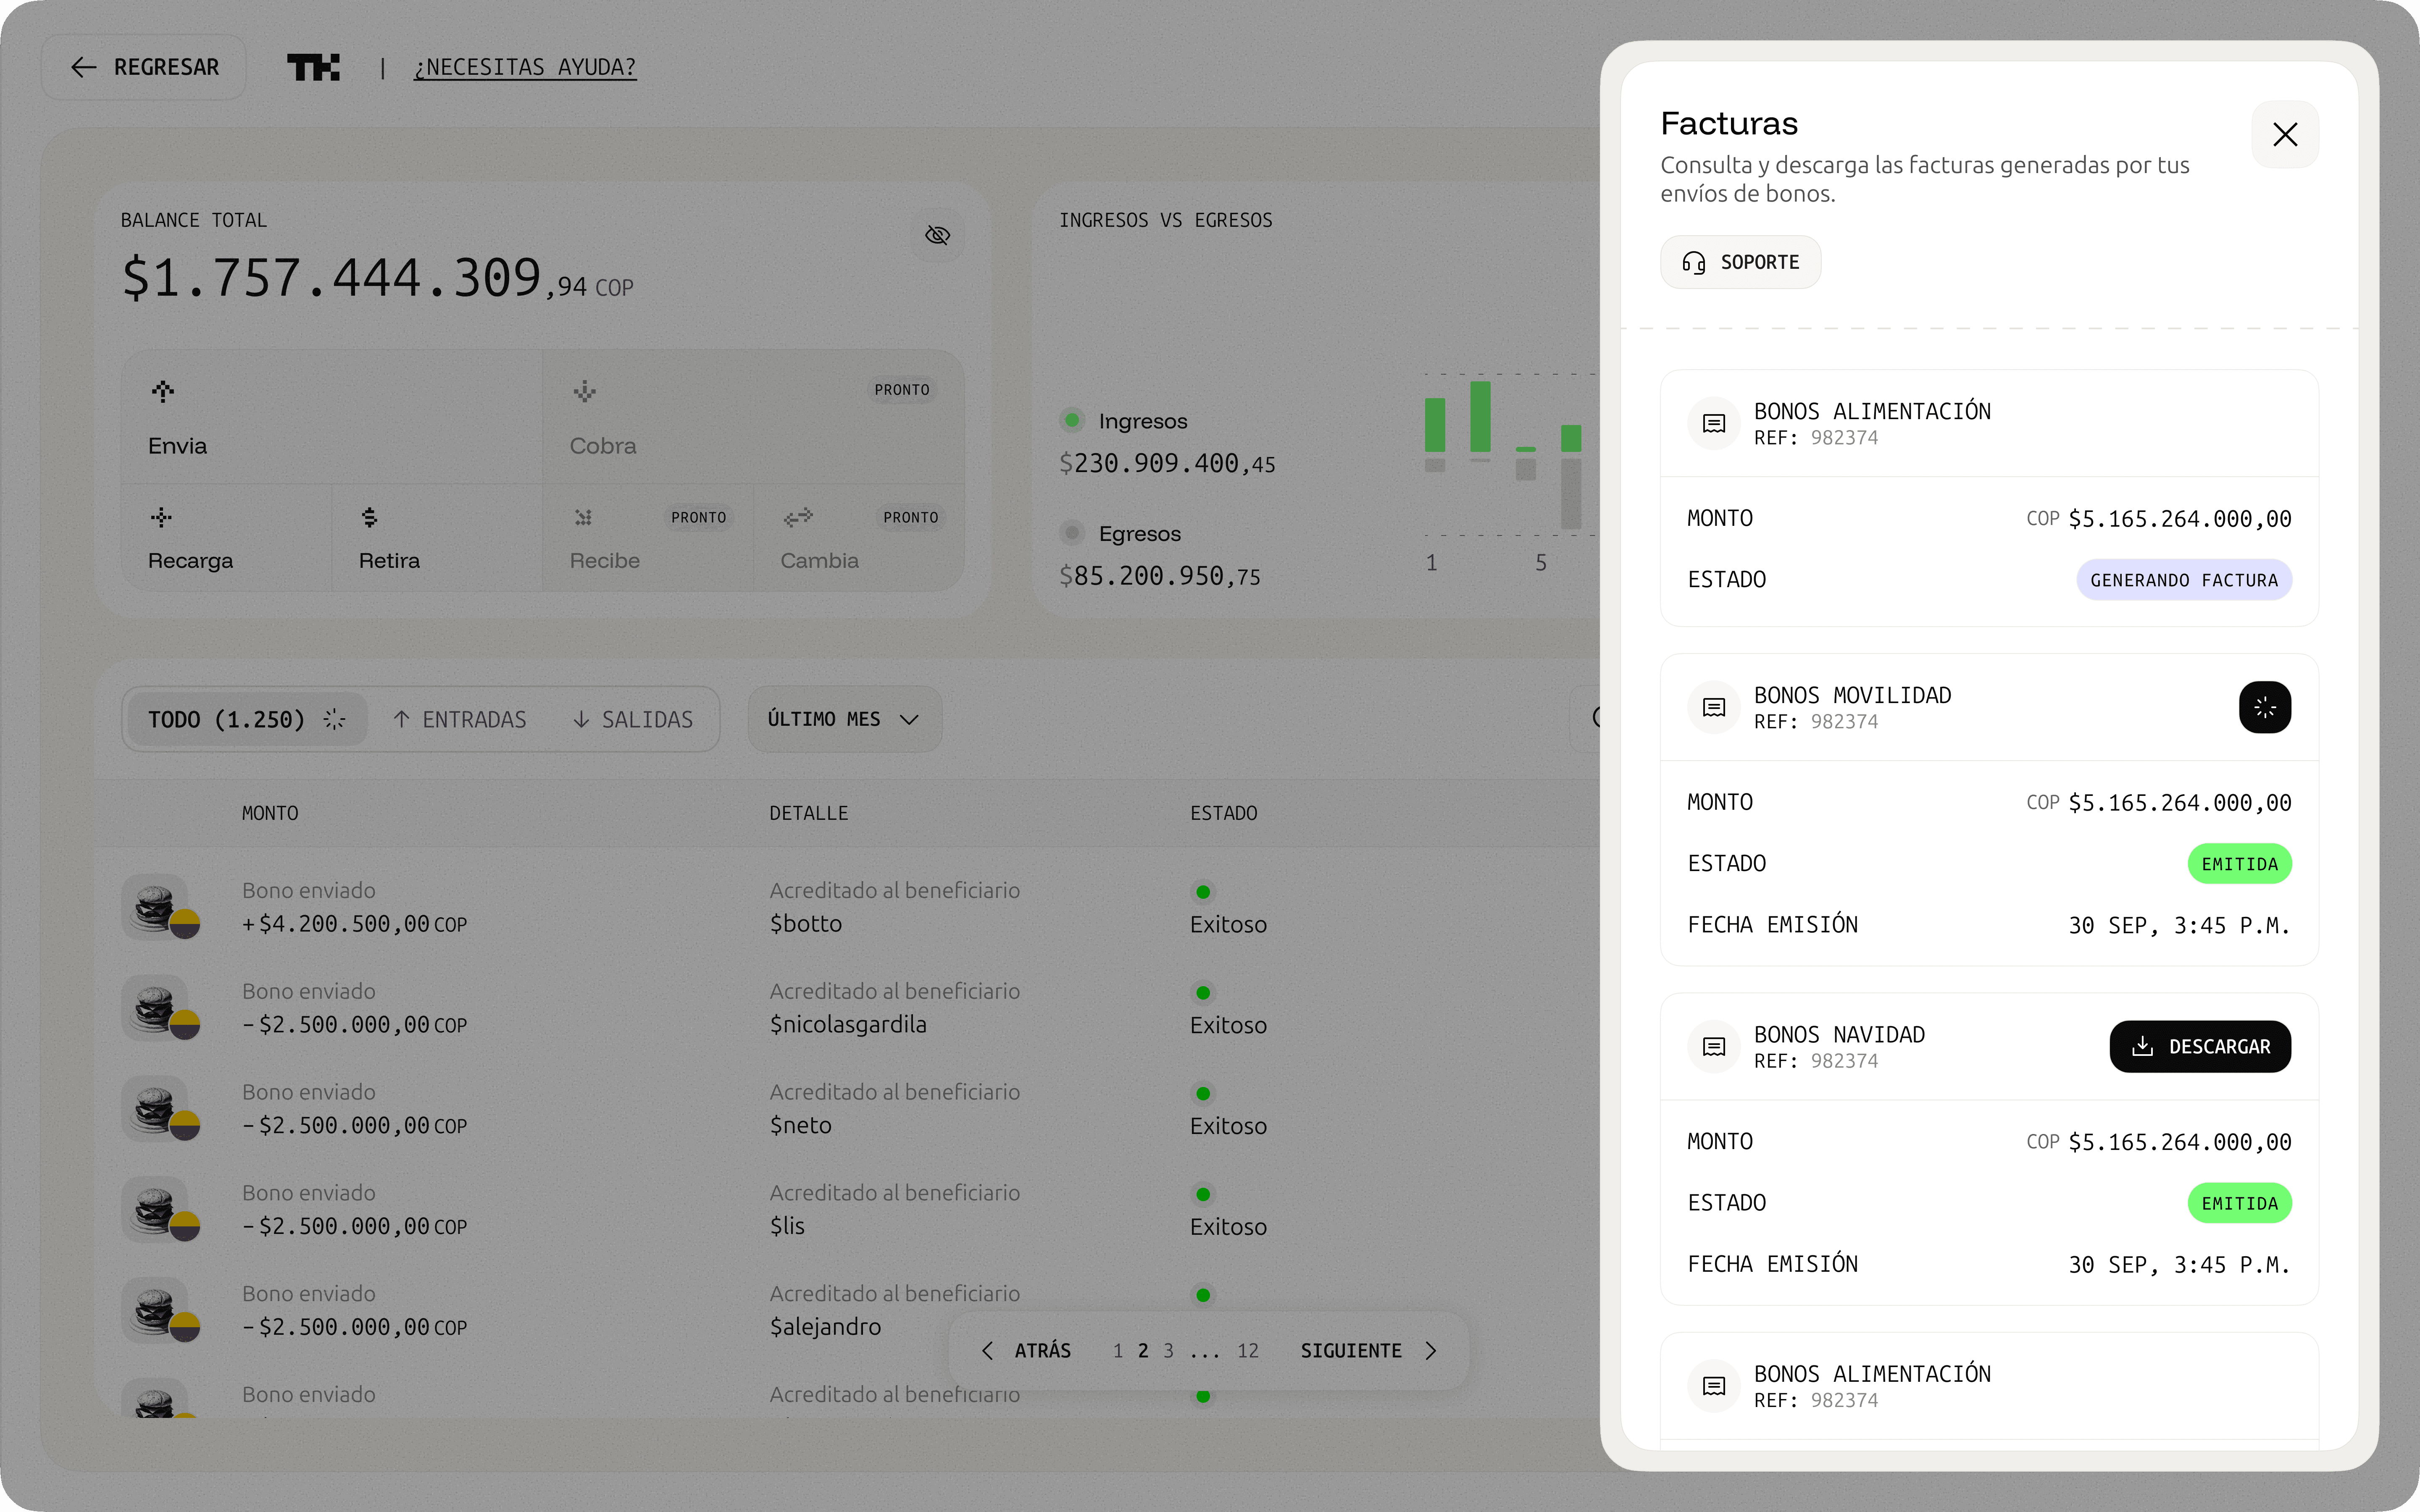2420x1512 pixels.
Task: Click the Pronto badge on the Cobra tile
Action: point(902,390)
